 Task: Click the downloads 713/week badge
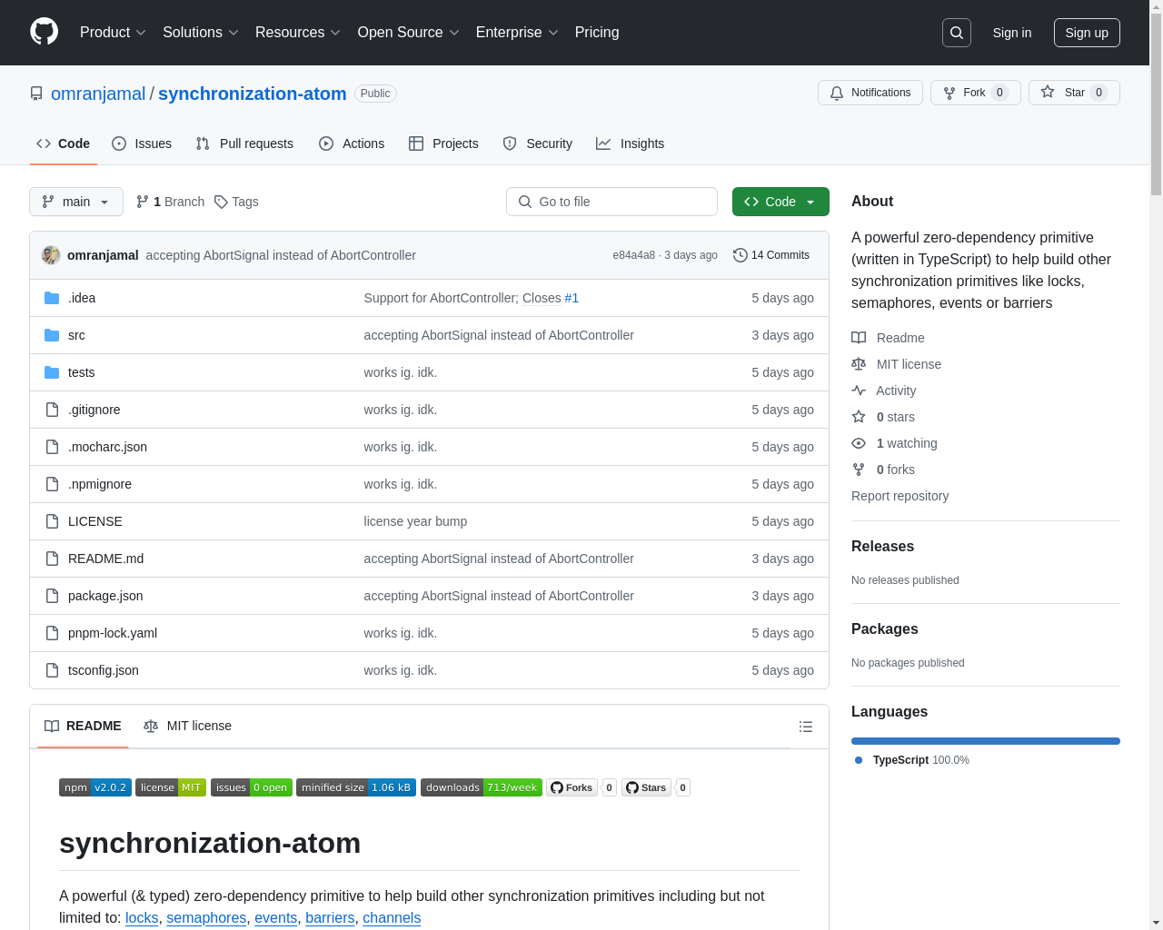click(482, 787)
